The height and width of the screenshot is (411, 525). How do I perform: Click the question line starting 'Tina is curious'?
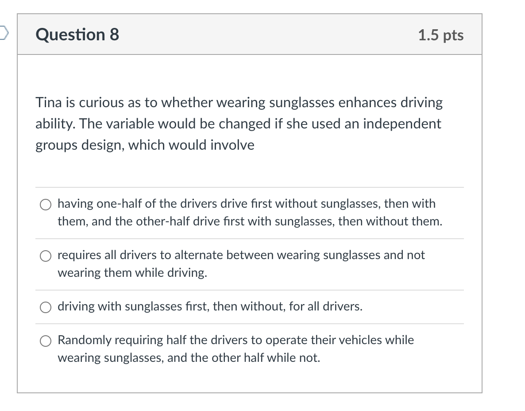click(239, 102)
